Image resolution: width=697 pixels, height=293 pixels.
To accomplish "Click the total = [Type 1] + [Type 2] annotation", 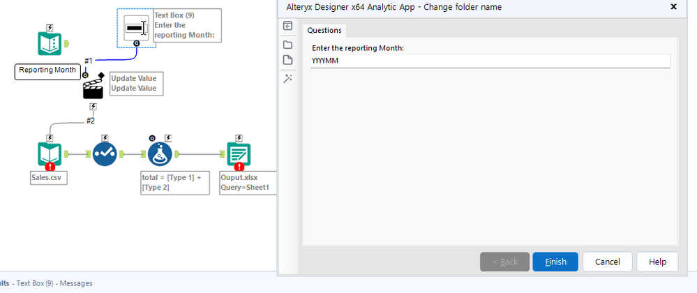I will pyautogui.click(x=174, y=183).
